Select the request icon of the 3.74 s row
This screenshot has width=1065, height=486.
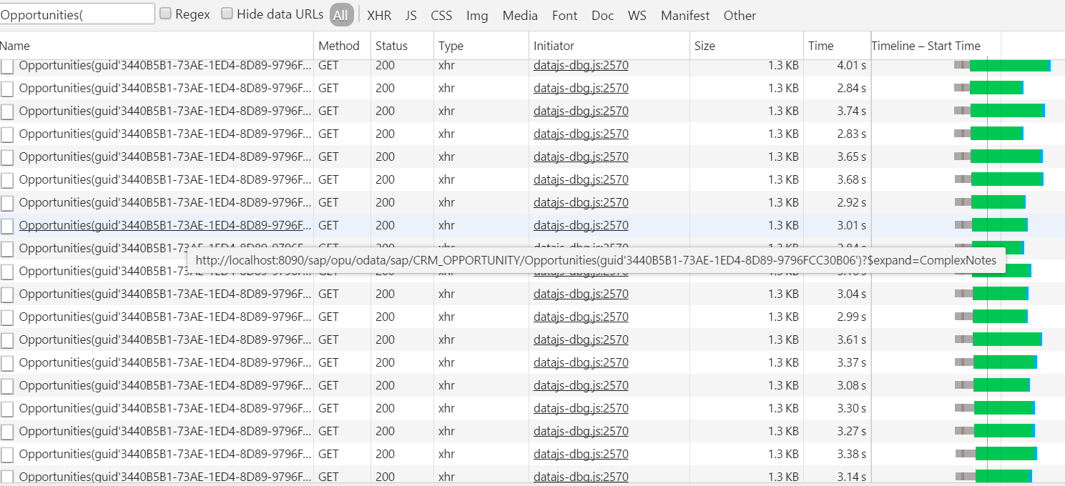7,111
